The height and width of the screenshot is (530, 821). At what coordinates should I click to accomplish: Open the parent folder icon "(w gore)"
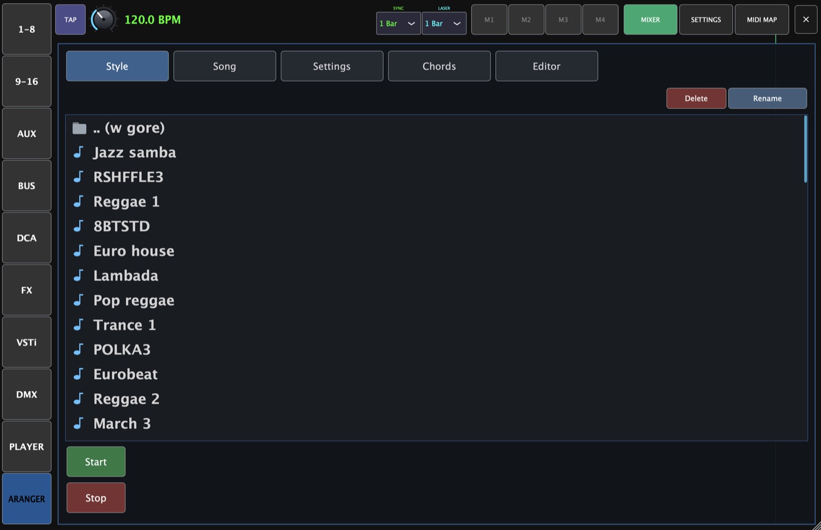pos(79,128)
